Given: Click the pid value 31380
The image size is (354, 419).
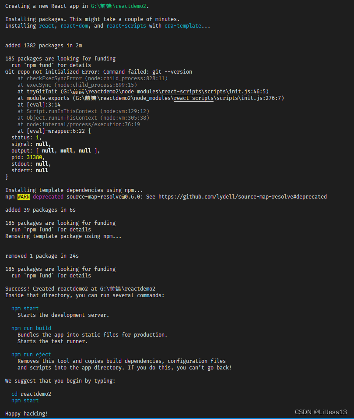Looking at the screenshot, I should pyautogui.click(x=36, y=157).
